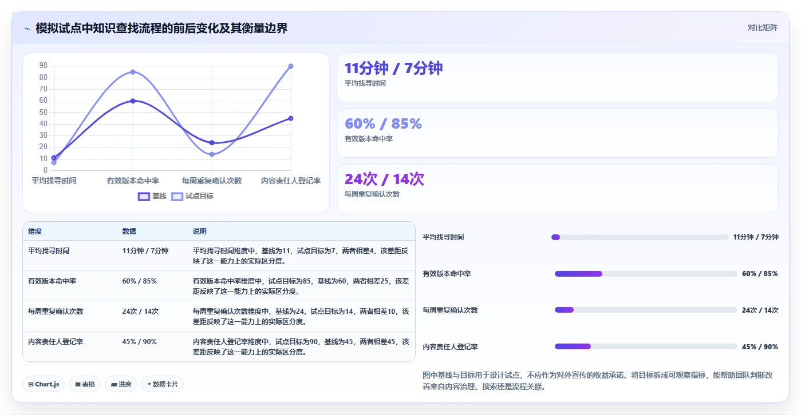Click the y-axis tick label 50
Viewport: 801px width, 415px height.
click(44, 113)
